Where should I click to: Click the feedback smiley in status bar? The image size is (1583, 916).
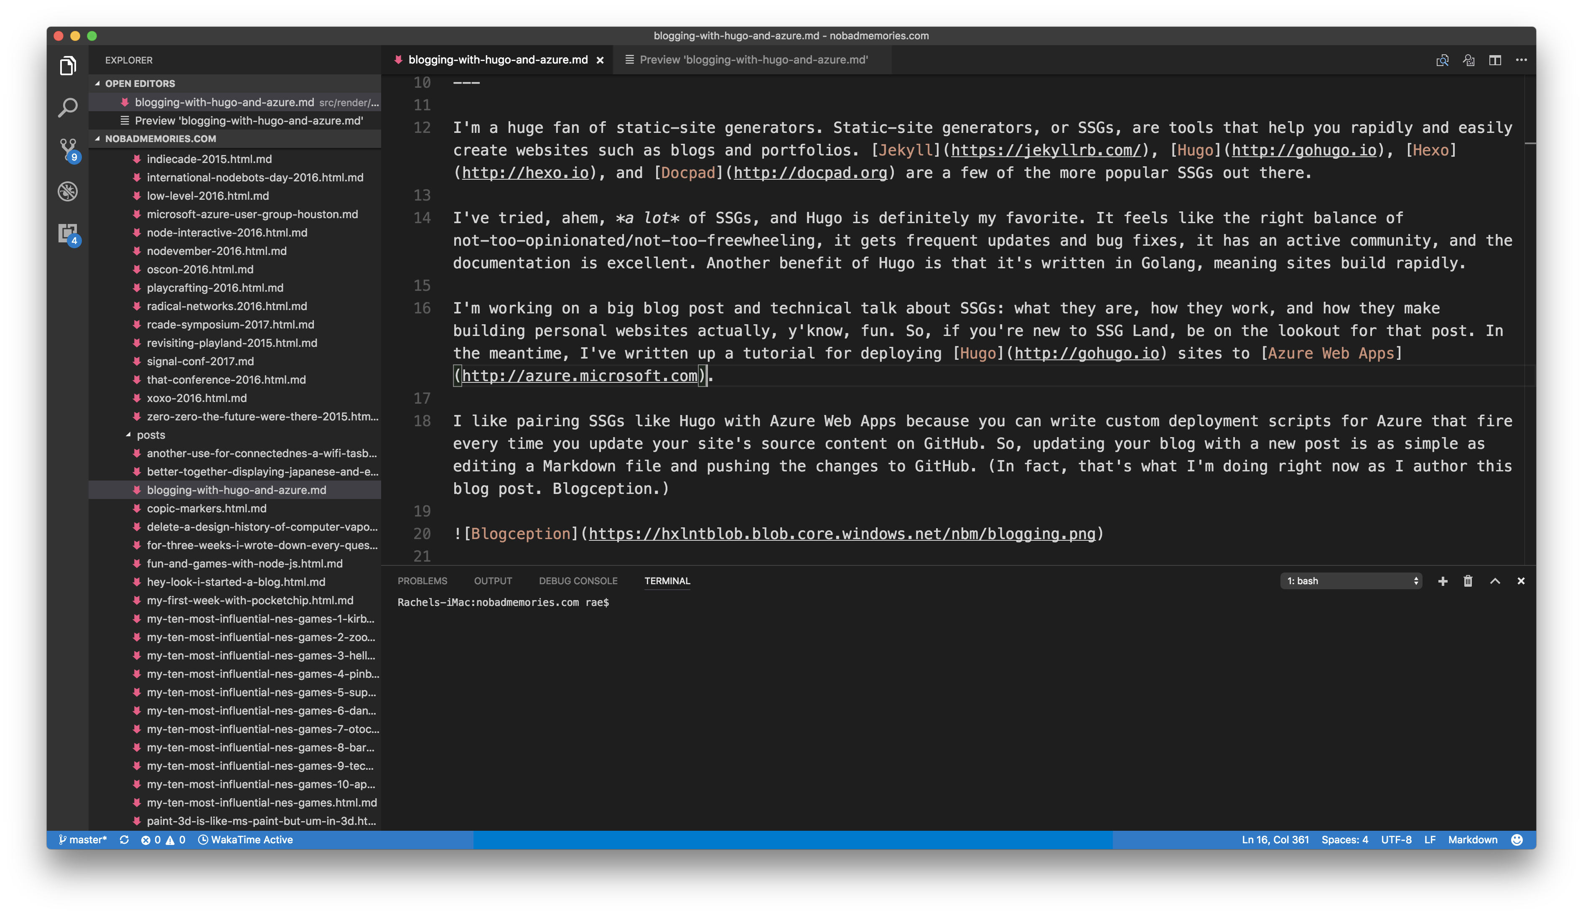pyautogui.click(x=1517, y=840)
